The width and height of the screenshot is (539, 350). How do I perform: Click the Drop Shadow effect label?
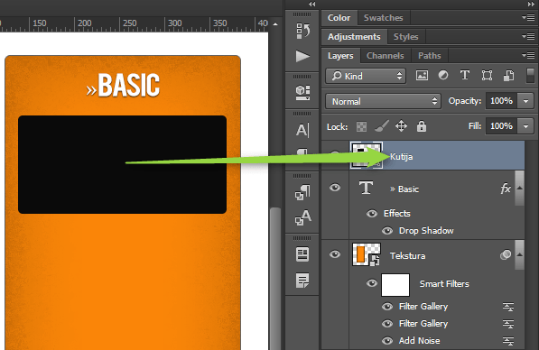426,230
